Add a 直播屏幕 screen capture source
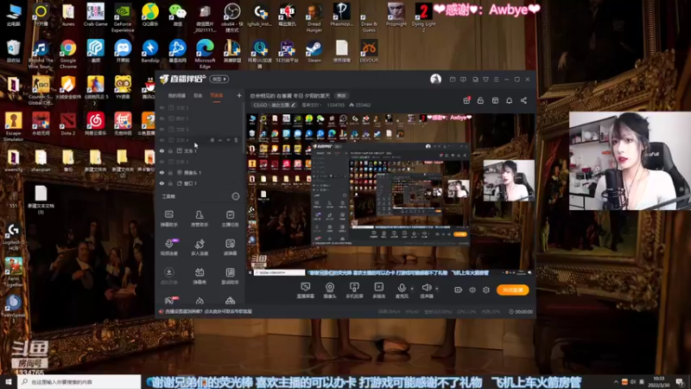The height and width of the screenshot is (389, 691). point(306,290)
